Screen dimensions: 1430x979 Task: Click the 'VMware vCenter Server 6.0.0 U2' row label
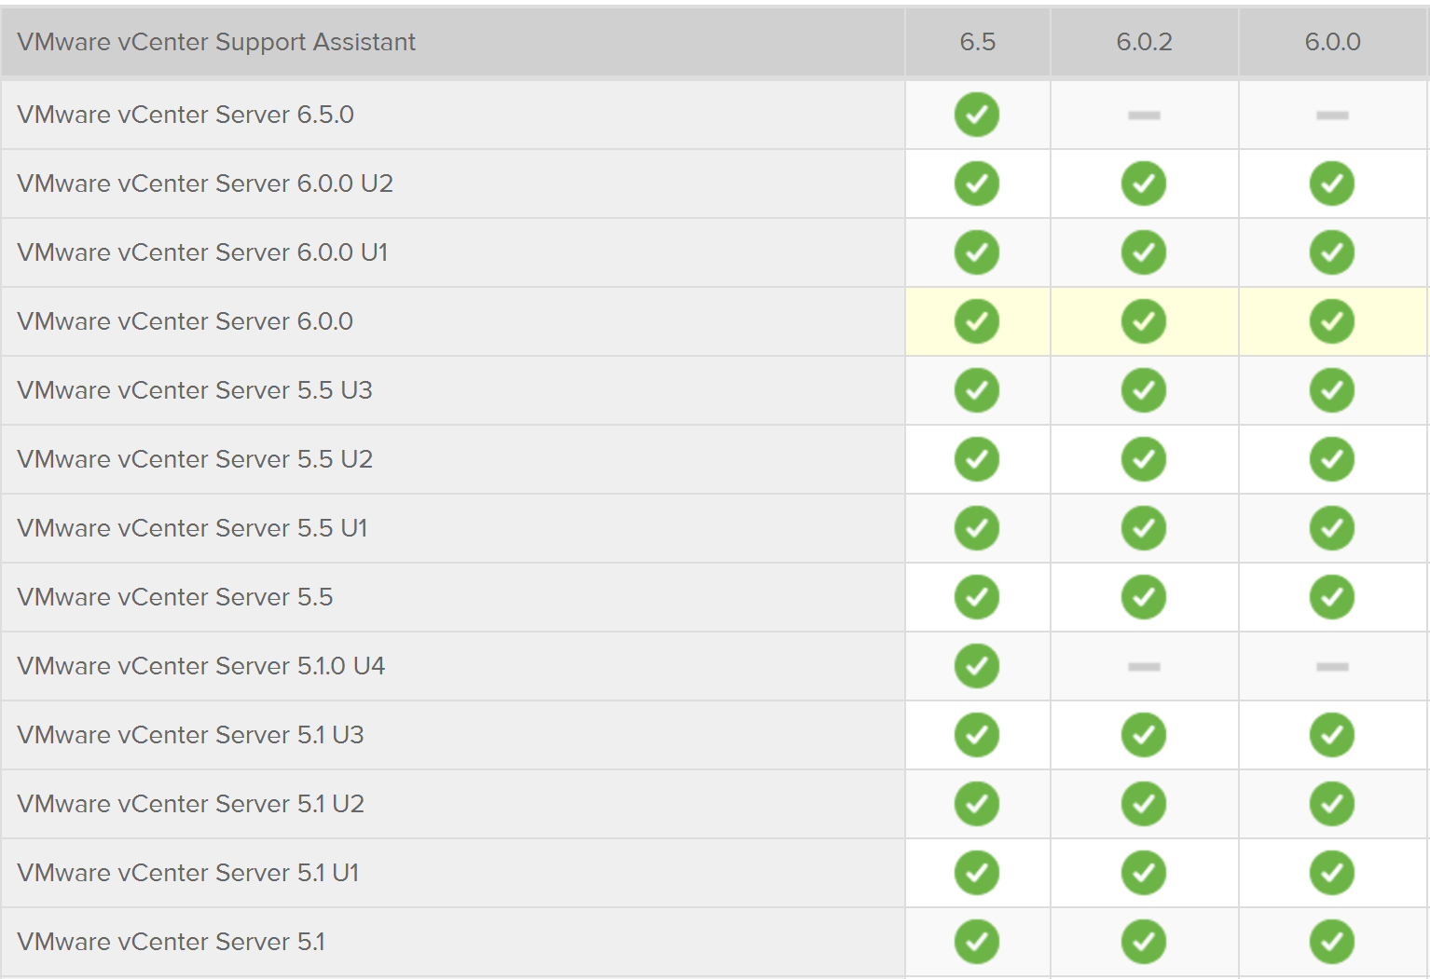[x=205, y=184]
